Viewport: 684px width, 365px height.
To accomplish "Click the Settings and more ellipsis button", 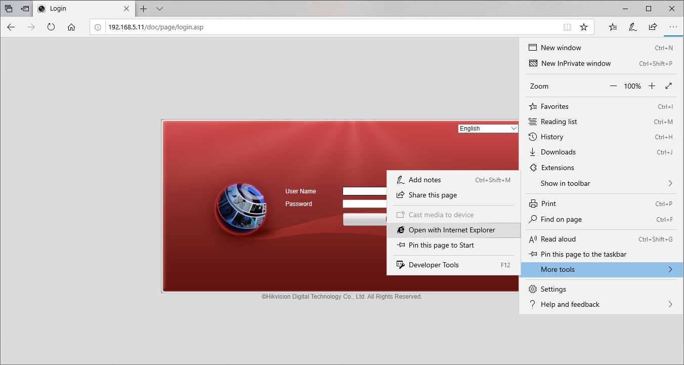I will pos(673,27).
